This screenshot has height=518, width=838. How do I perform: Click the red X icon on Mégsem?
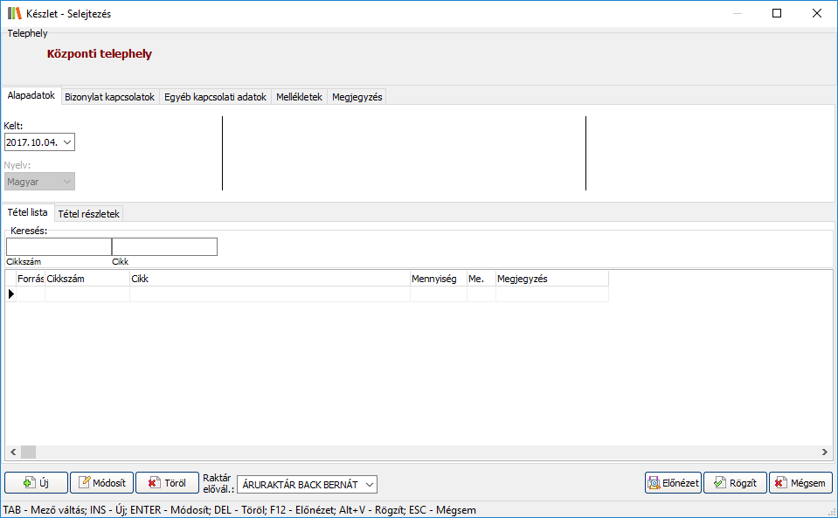780,483
